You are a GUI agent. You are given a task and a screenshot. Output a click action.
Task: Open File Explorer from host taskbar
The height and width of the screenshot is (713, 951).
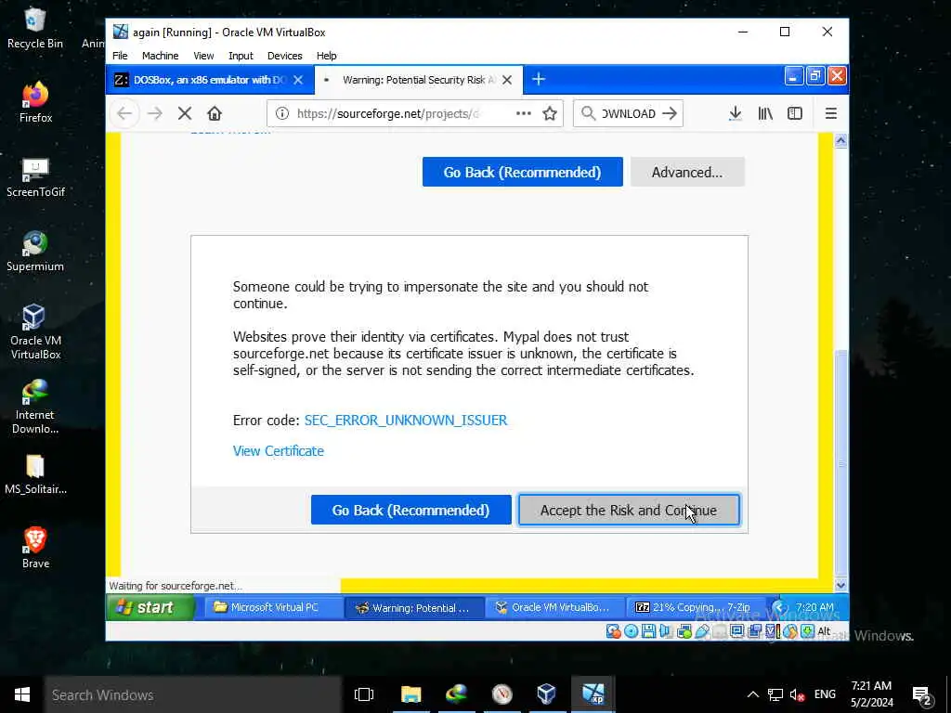[x=410, y=694]
